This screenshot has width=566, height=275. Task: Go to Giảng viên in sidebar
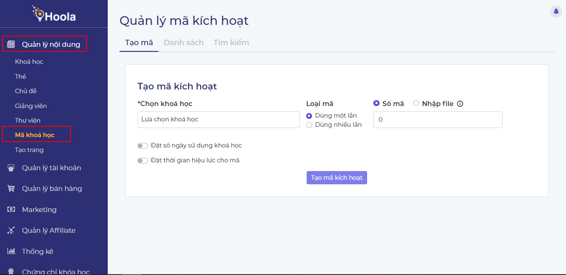coord(31,106)
